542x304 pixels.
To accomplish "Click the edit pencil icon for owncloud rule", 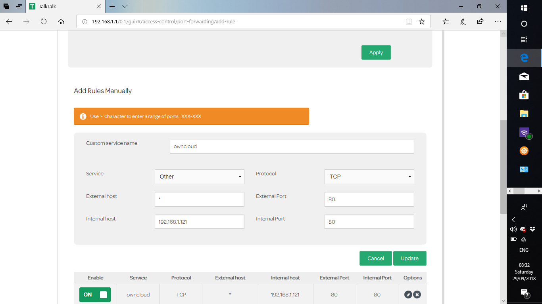I will [x=408, y=294].
